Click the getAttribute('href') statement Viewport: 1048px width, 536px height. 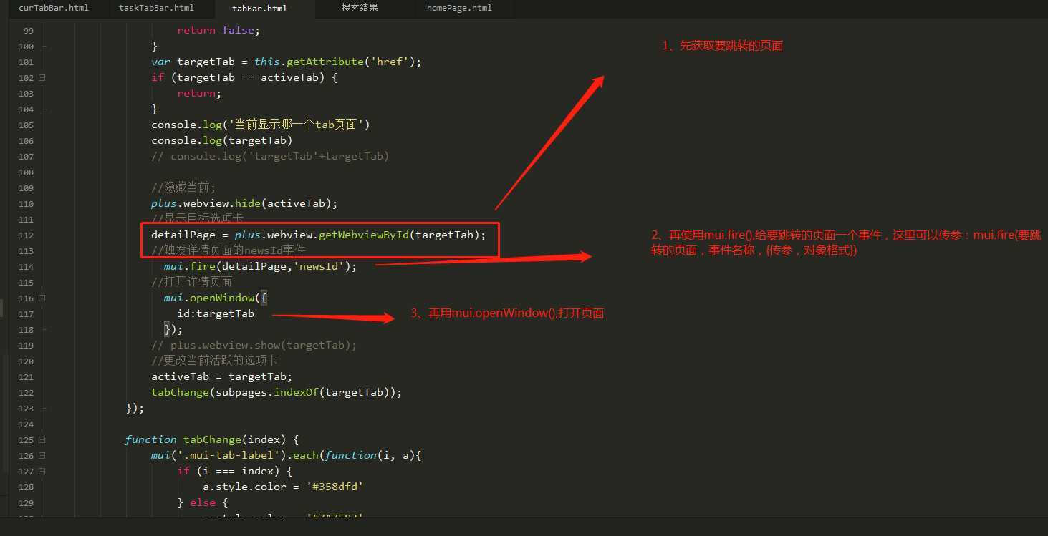[x=287, y=62]
